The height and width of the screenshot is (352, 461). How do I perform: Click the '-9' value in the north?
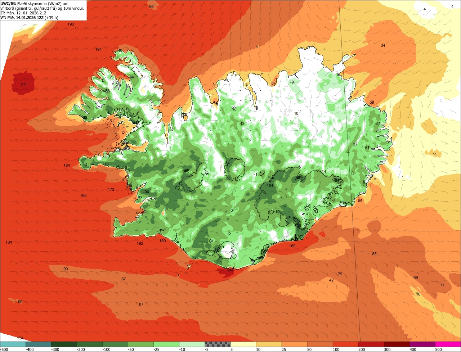(x=292, y=82)
